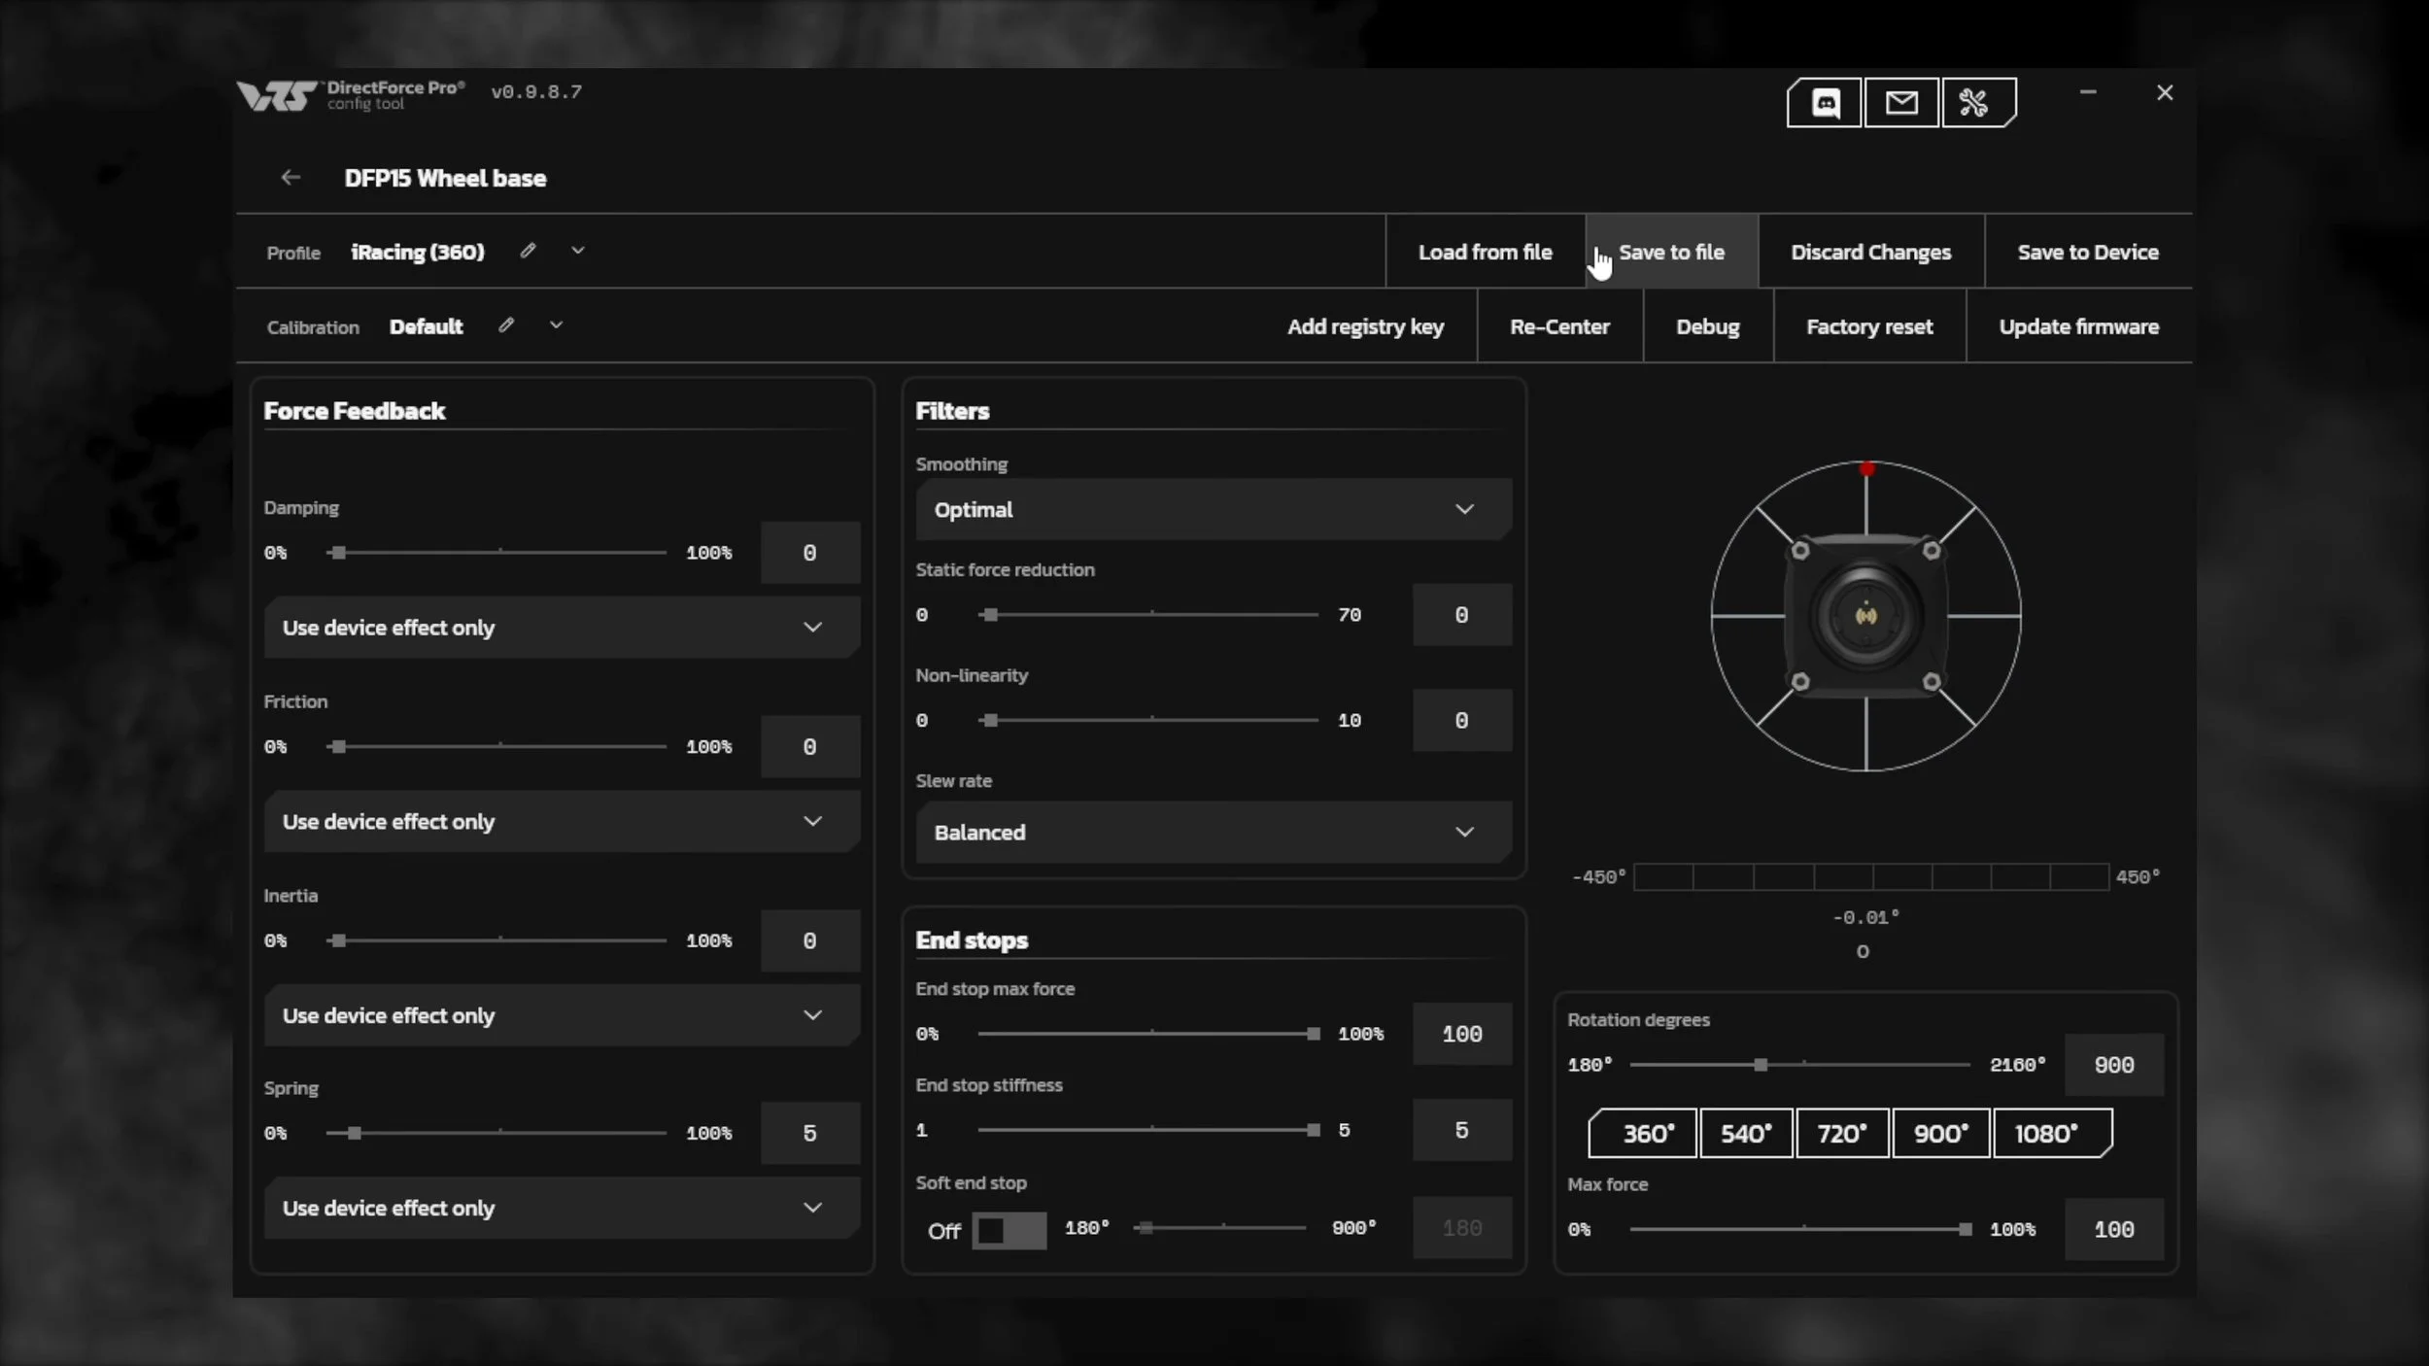The width and height of the screenshot is (2429, 1366).
Task: Click the wheel base rotation graphic
Action: [1865, 616]
